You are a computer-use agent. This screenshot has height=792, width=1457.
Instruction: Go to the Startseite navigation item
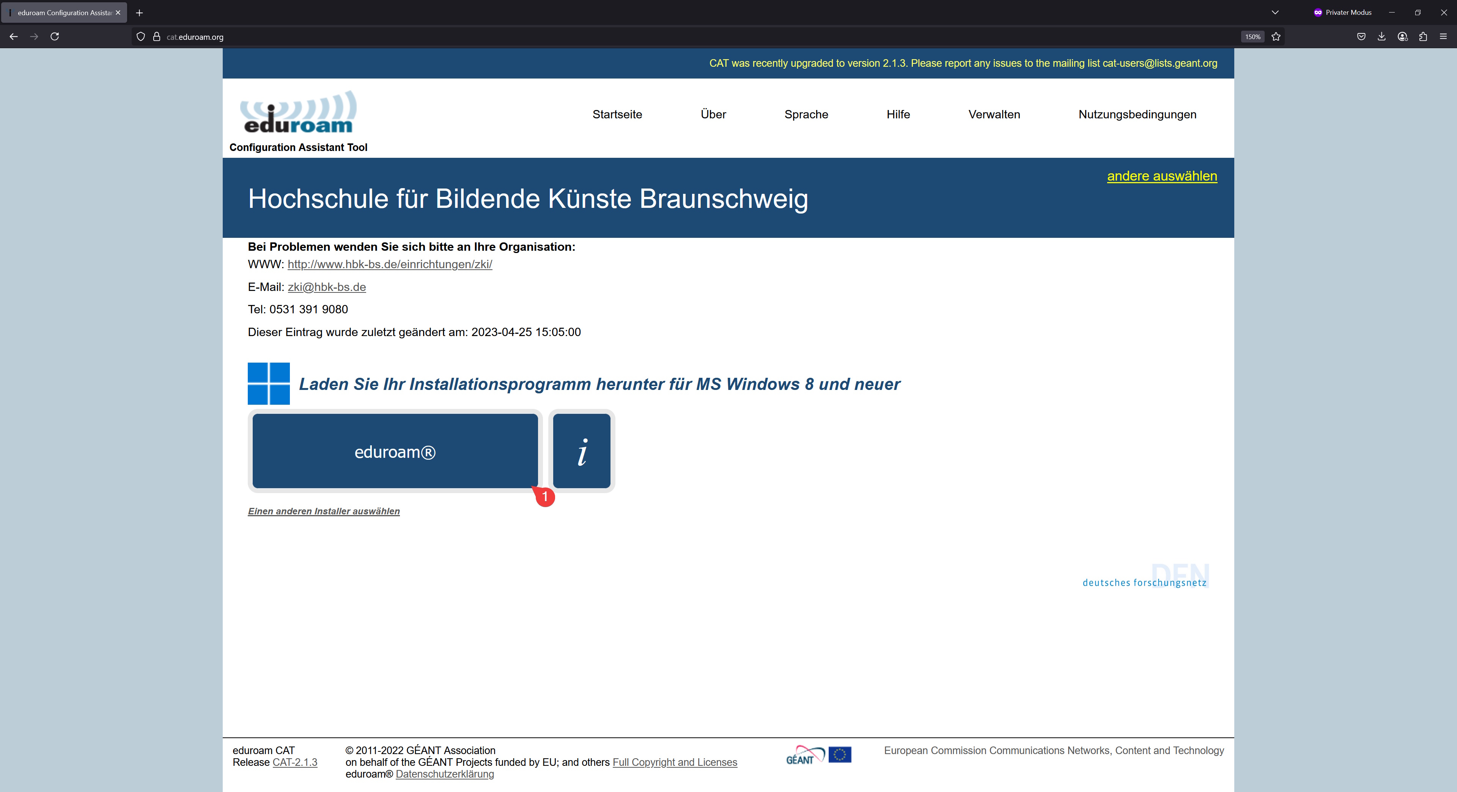[617, 114]
